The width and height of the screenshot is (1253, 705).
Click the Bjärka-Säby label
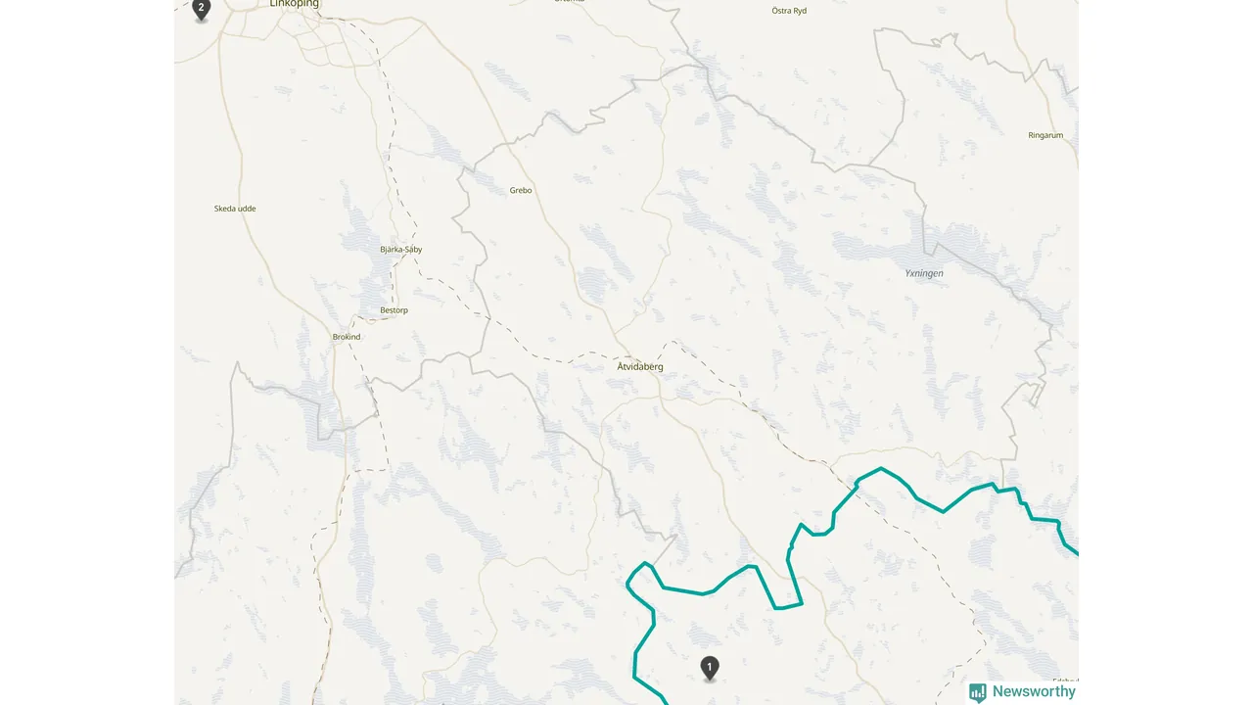(401, 250)
